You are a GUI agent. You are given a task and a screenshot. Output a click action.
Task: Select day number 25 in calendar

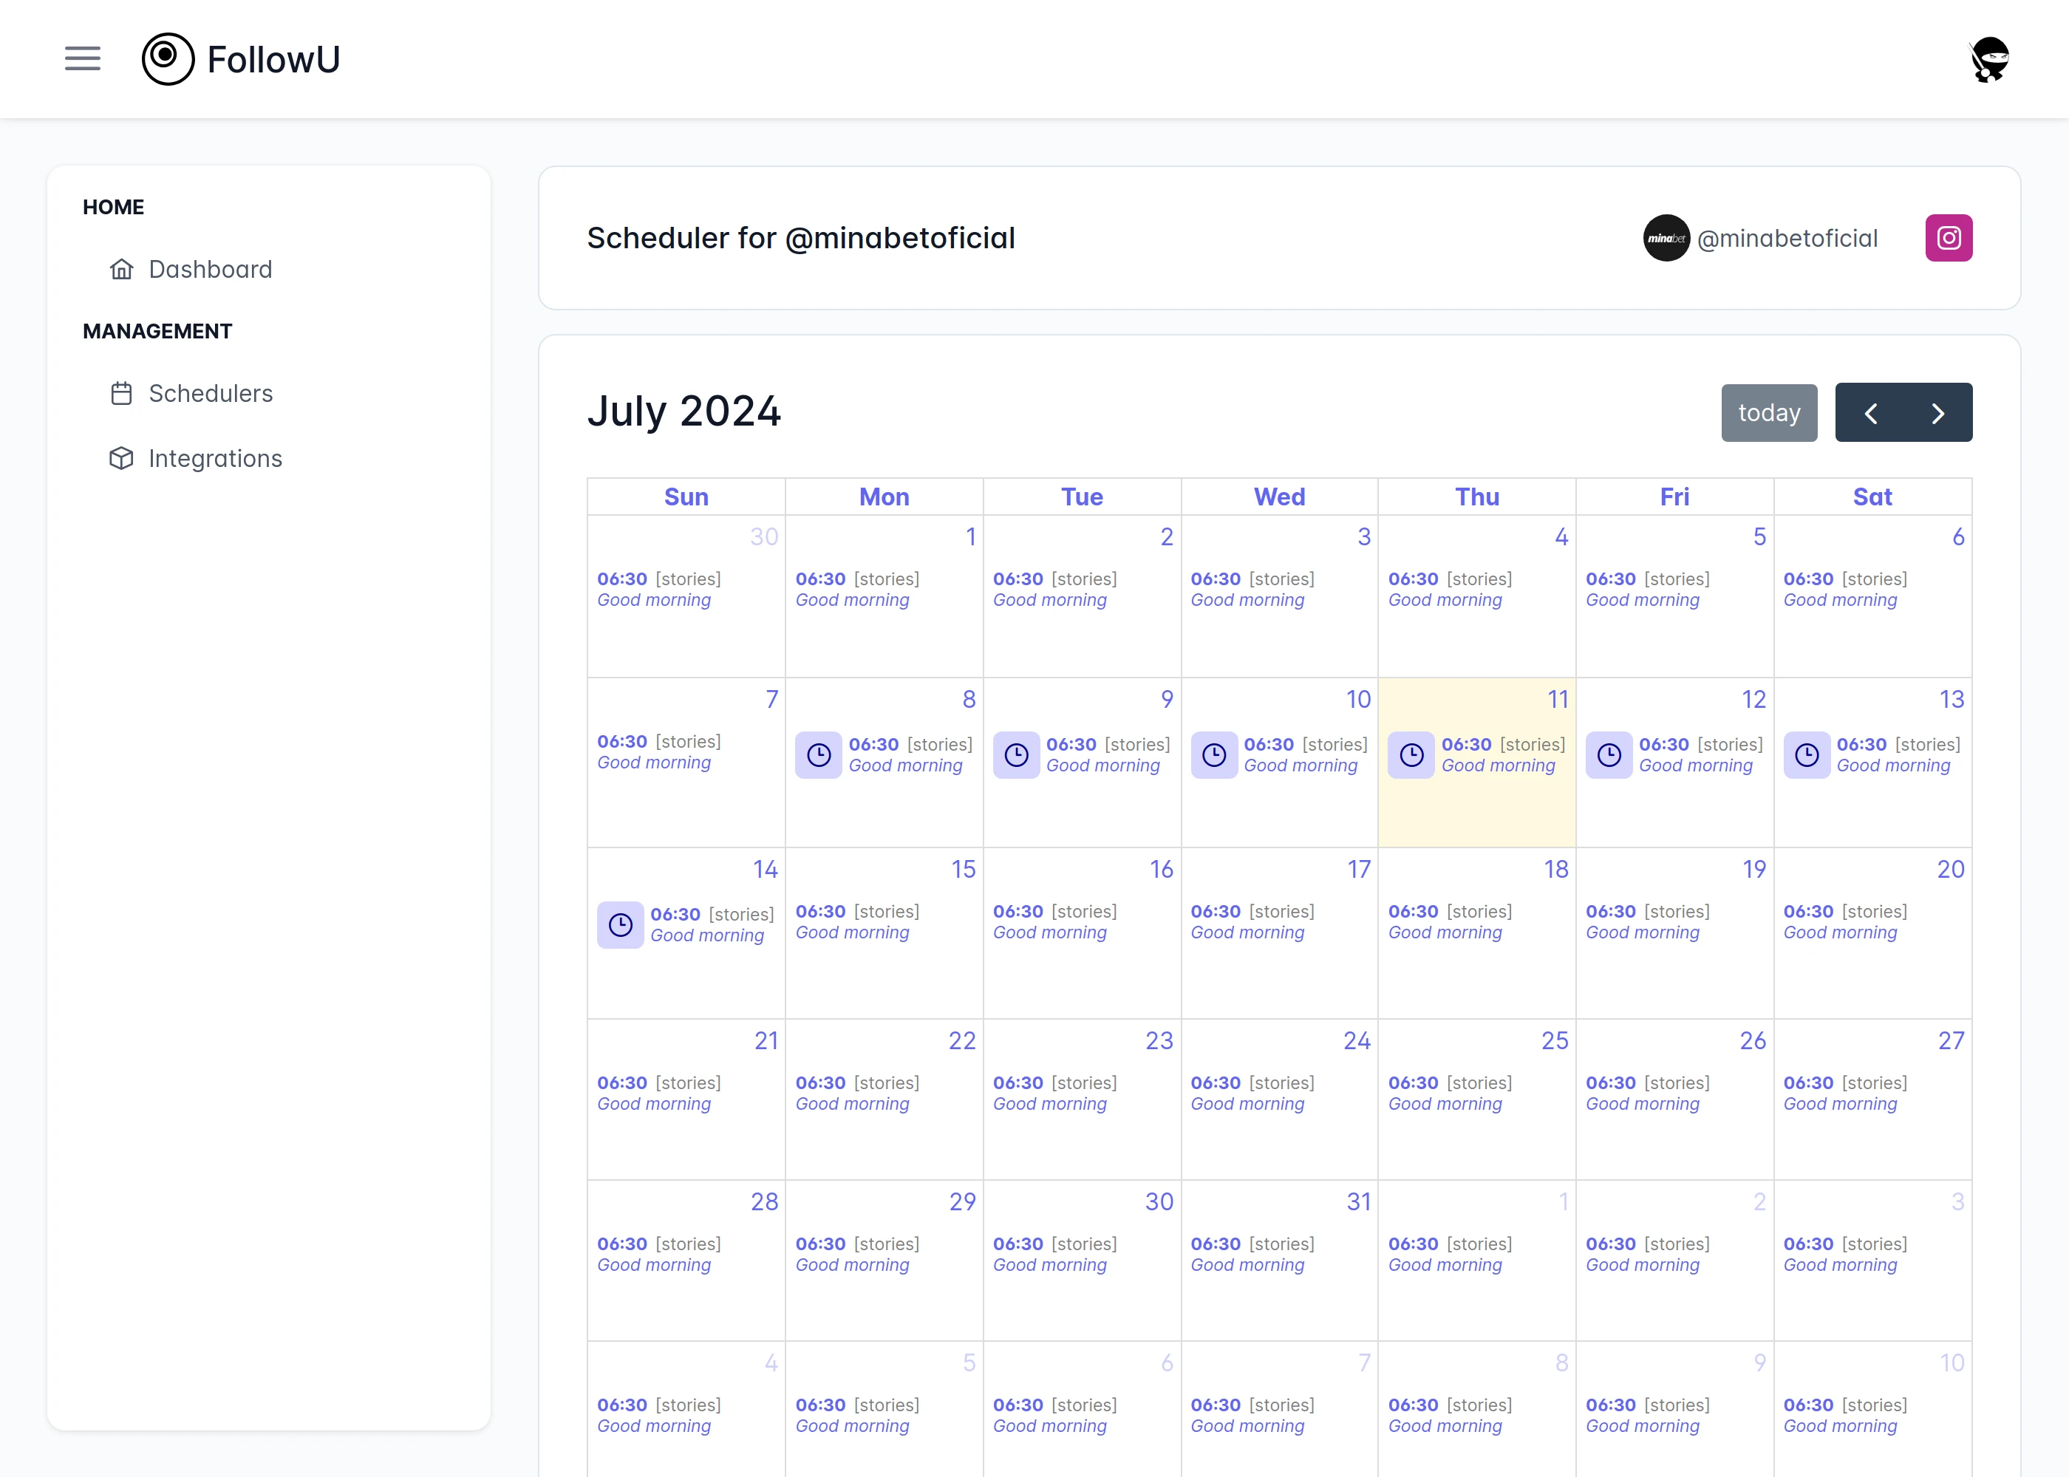coord(1554,1040)
